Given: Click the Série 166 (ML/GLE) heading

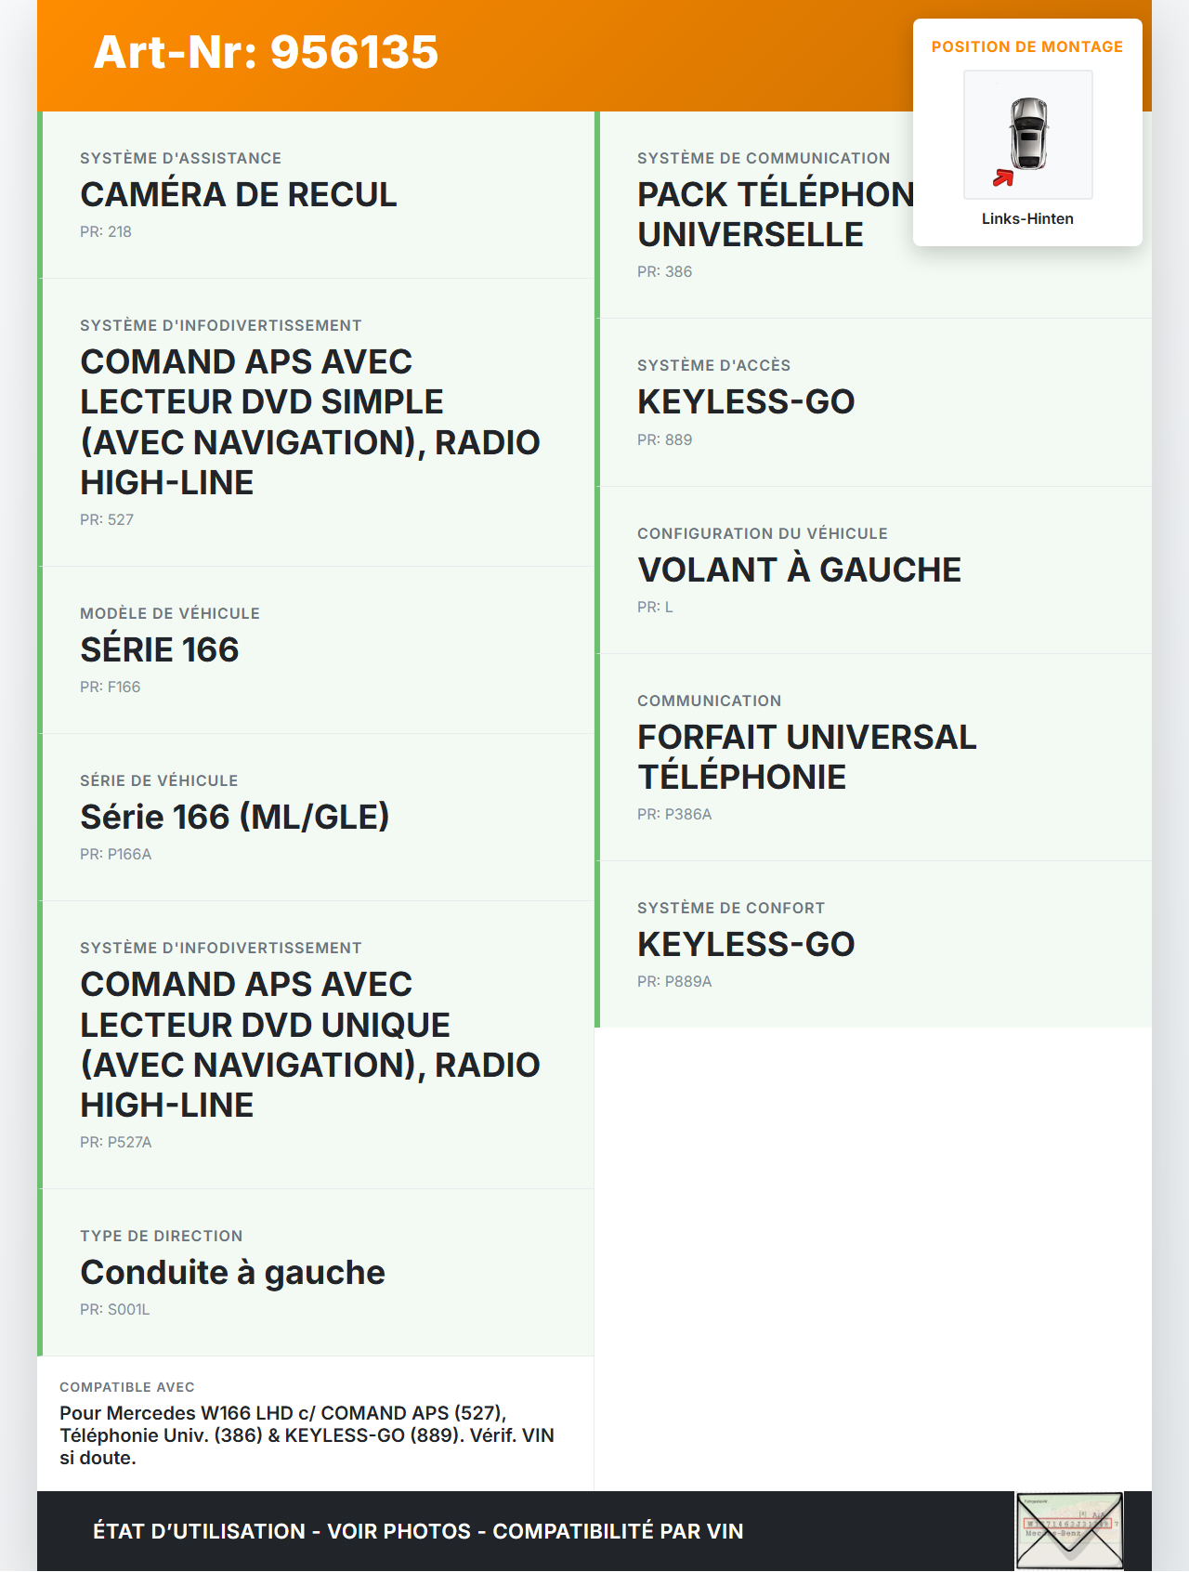Looking at the screenshot, I should coord(235,817).
